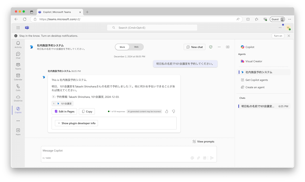Screen dimensions: 305x182
Task: Open the 101会議室 reference citation
Action: tap(63, 103)
